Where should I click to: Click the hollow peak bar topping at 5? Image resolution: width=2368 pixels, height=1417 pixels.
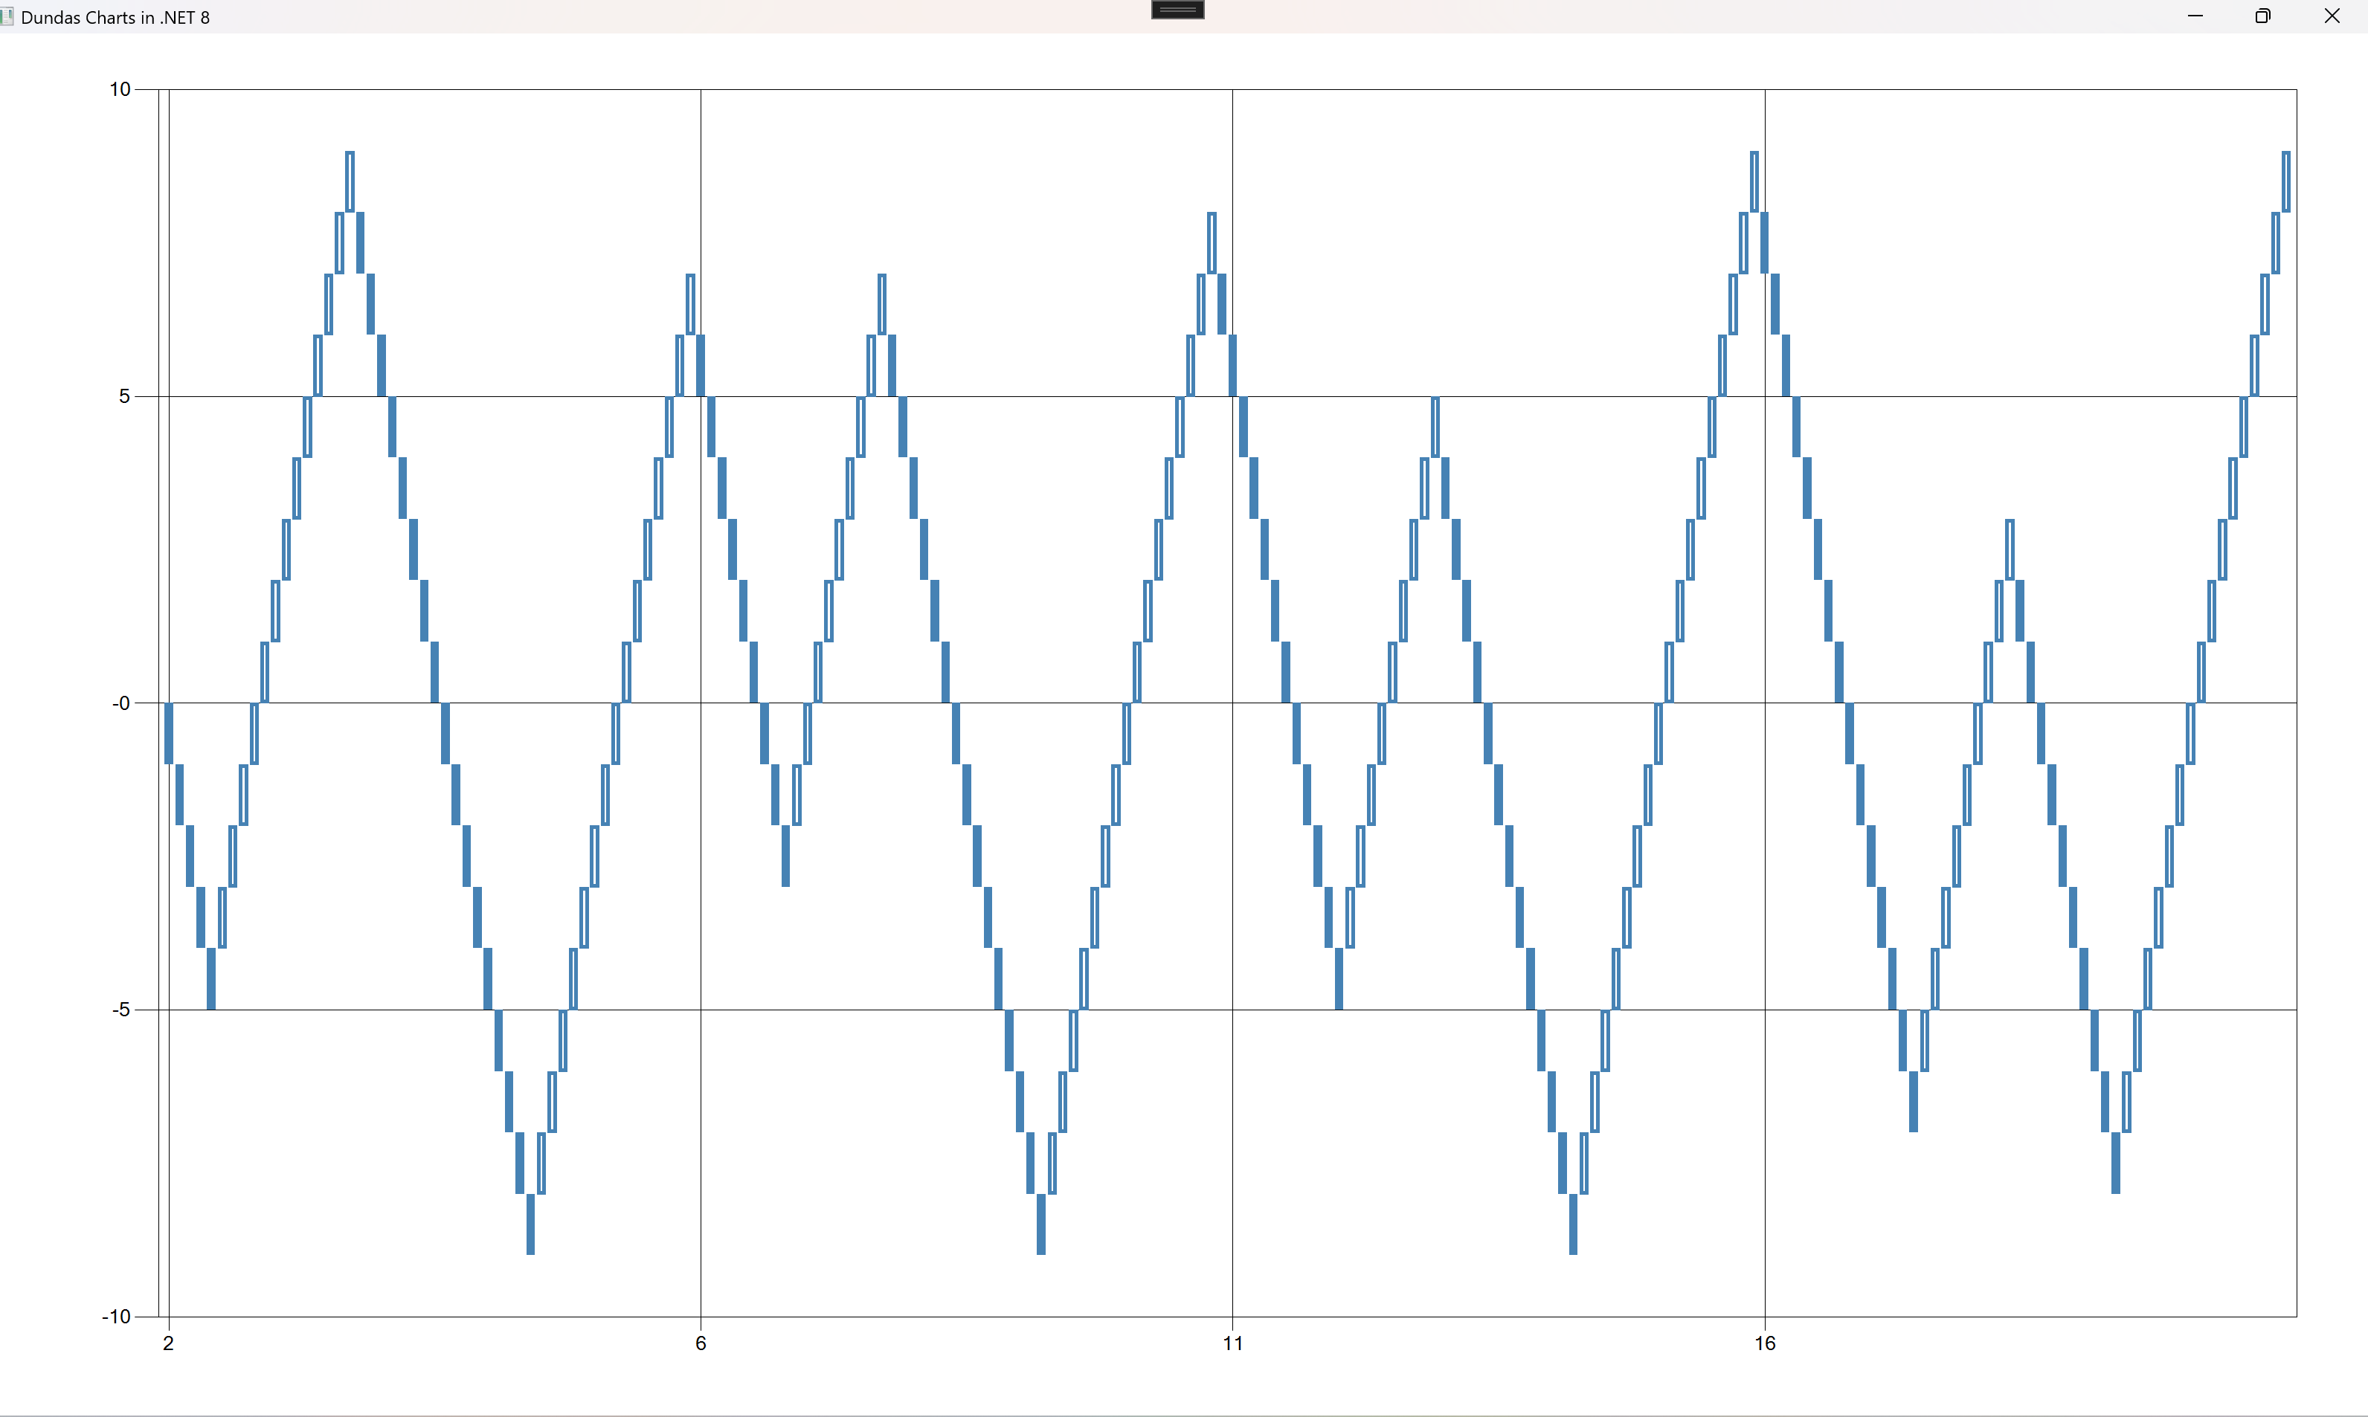click(x=1435, y=427)
